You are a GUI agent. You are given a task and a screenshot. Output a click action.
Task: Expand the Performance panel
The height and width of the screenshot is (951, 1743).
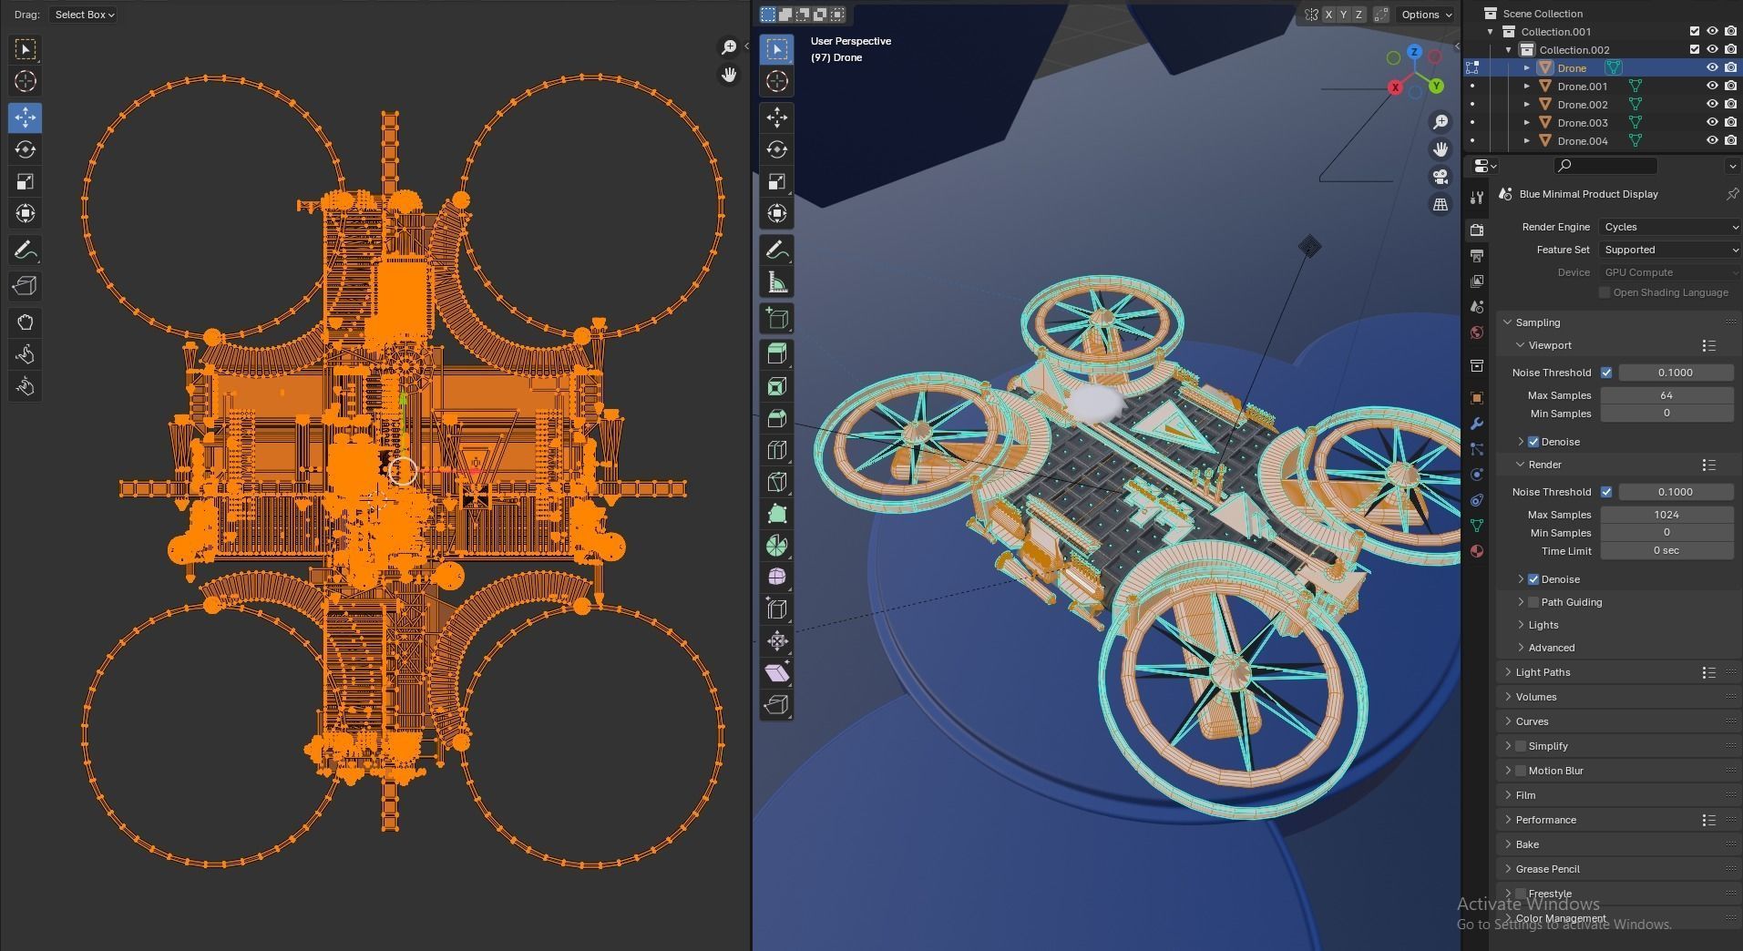[x=1545, y=820]
